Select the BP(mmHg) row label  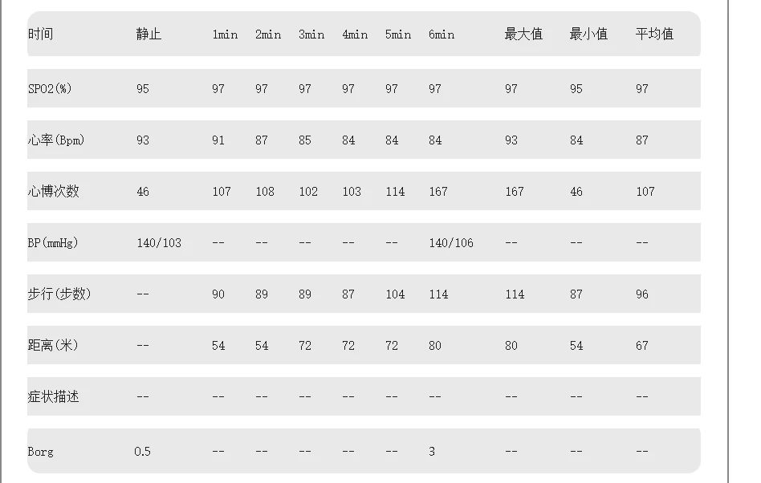coord(53,242)
